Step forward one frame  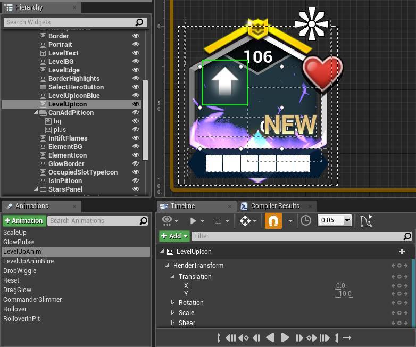tap(299, 338)
